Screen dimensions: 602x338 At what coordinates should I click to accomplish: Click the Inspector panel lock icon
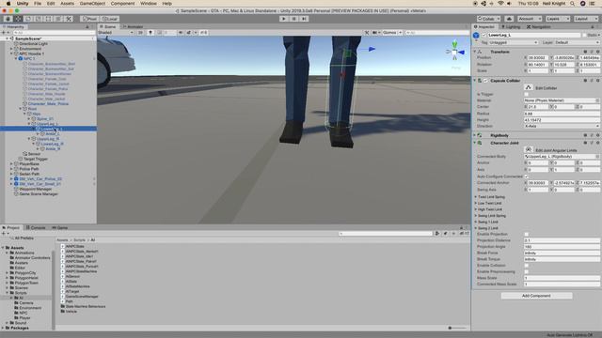coord(593,27)
